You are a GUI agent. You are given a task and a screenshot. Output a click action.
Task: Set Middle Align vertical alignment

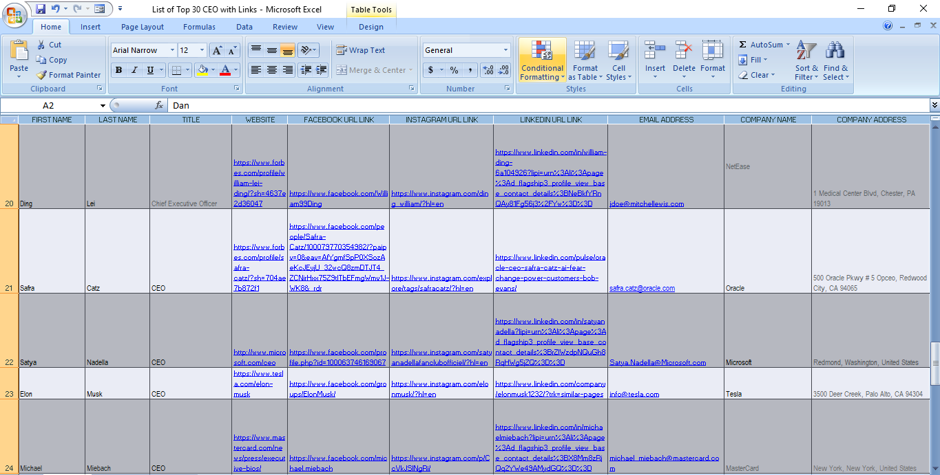(x=271, y=50)
